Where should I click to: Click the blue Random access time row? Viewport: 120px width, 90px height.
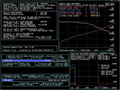[79, 11]
